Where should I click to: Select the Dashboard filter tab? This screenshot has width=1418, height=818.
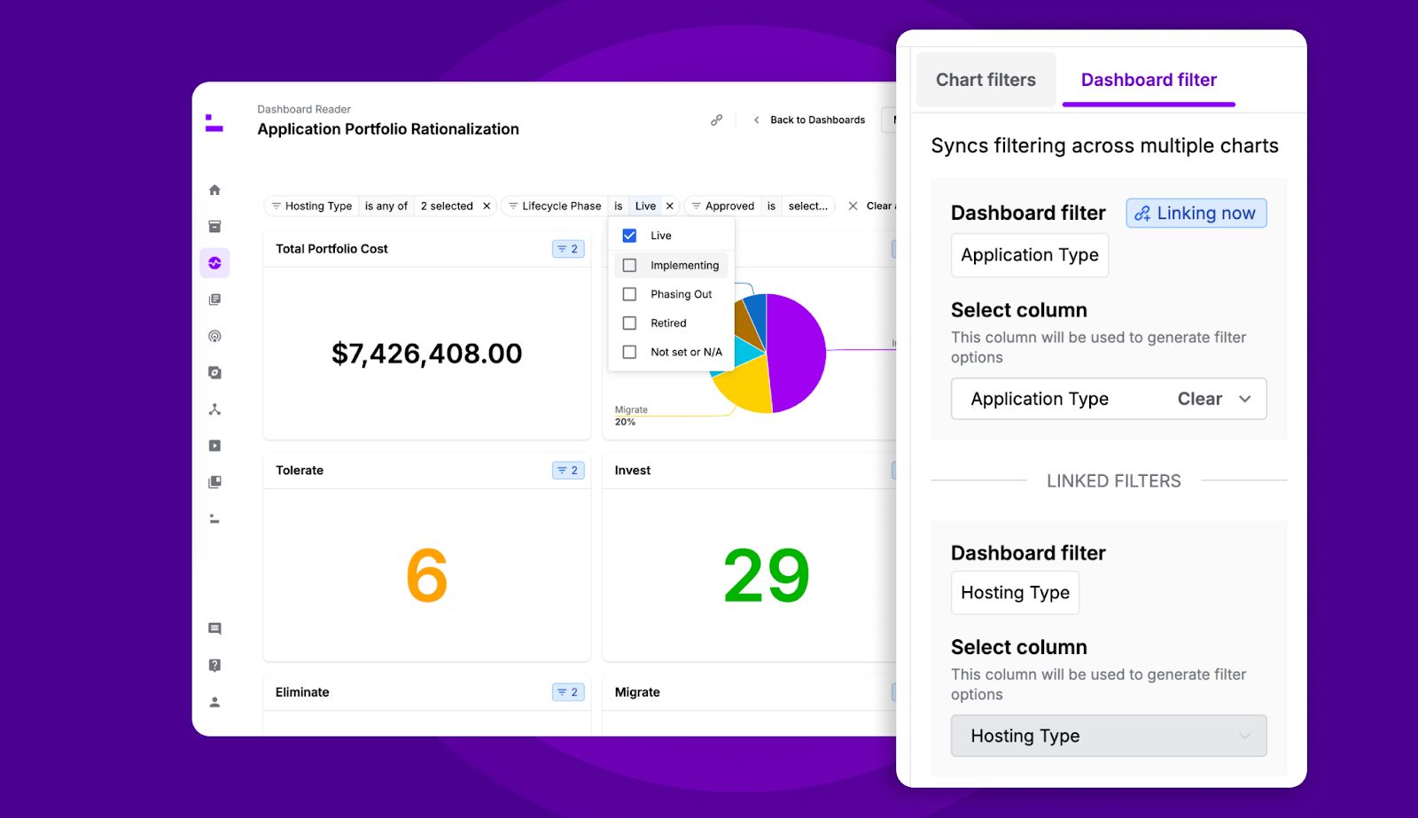point(1148,80)
